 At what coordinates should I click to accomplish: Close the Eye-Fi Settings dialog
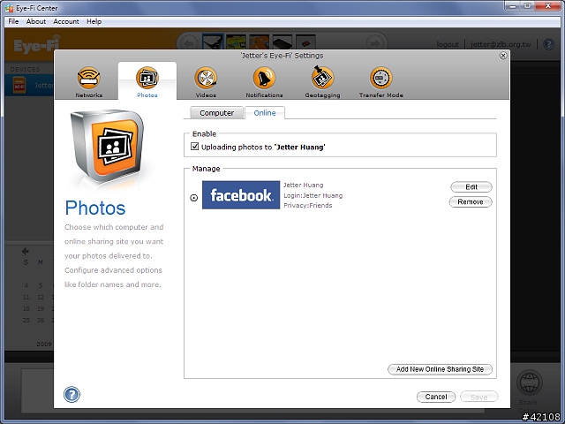click(503, 56)
